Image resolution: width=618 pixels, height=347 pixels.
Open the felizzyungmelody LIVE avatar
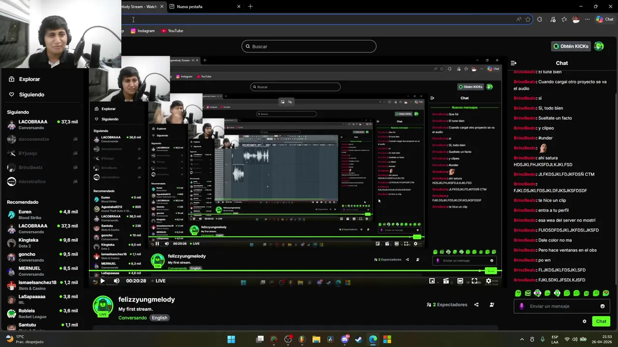[x=103, y=307]
